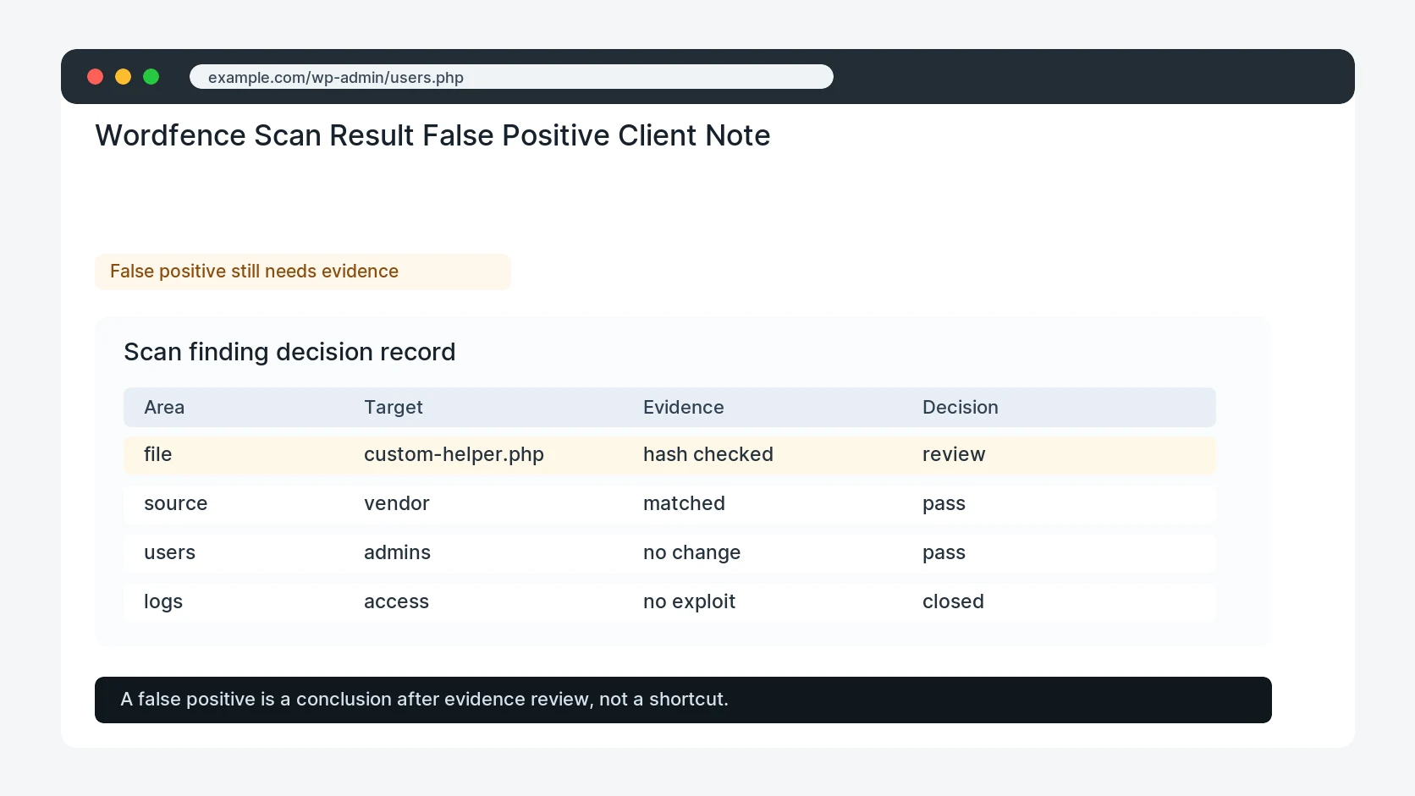Select the custom-helper.php target cell
This screenshot has width=1415, height=796.
point(454,454)
